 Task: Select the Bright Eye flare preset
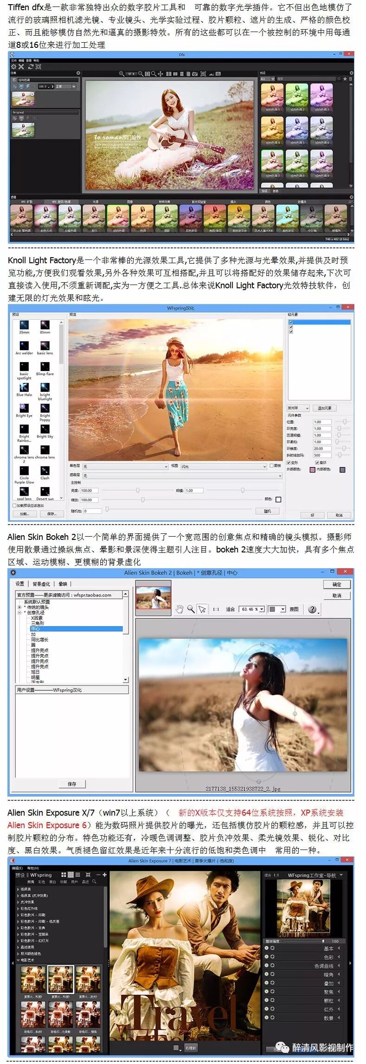(x=24, y=410)
